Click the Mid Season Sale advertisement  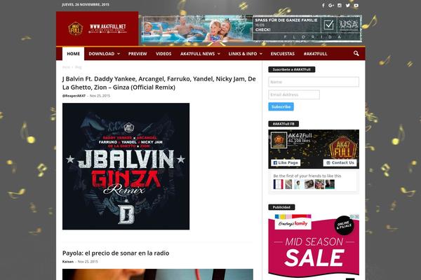tap(314, 247)
